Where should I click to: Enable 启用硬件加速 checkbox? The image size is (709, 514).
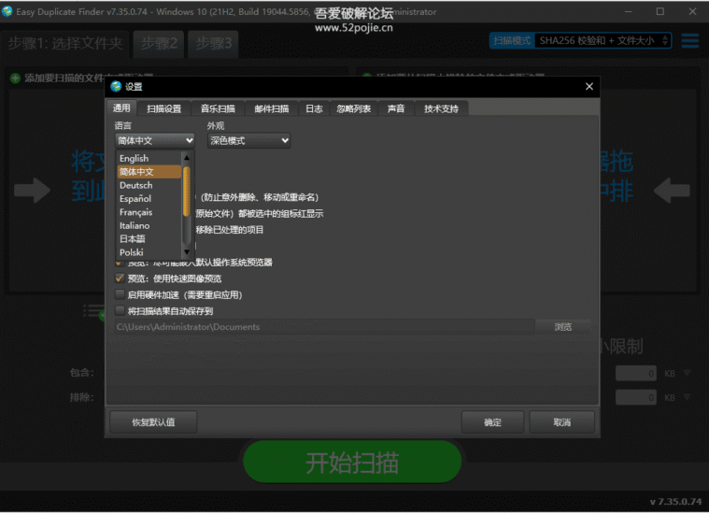pos(120,294)
